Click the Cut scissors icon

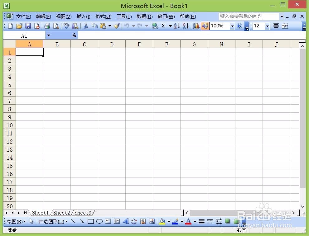tap(86, 26)
